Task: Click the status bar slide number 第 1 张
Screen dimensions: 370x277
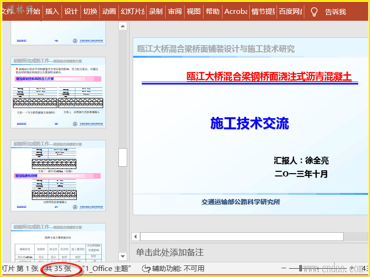Action: point(28,269)
